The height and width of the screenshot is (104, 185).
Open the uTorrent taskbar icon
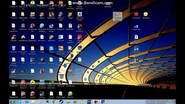(x=82, y=102)
